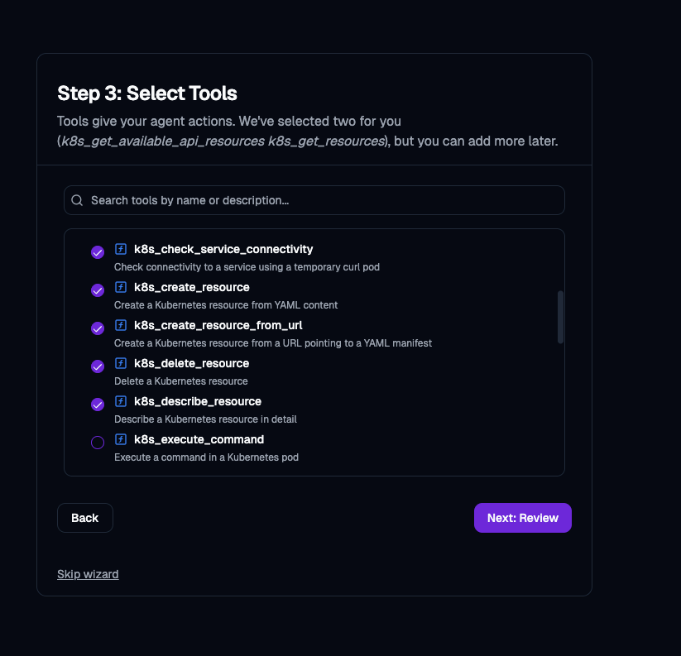Uncheck k8s_create_resource_from_url tool
This screenshot has width=681, height=656.
pyautogui.click(x=98, y=328)
